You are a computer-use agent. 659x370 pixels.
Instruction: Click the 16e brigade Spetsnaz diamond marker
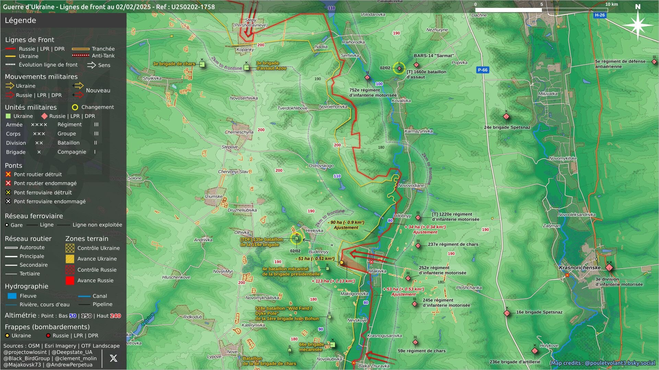[507, 313]
